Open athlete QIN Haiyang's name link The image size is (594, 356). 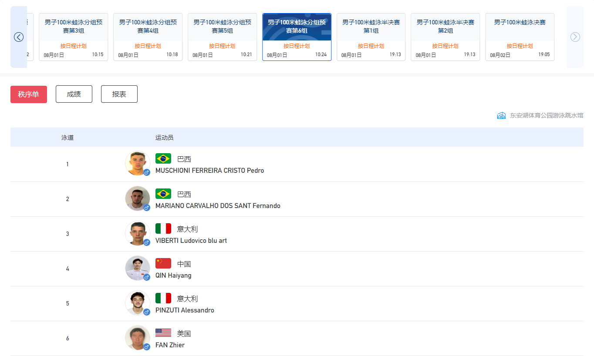(x=173, y=275)
